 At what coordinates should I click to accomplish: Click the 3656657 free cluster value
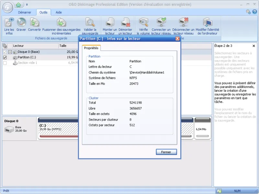[x=136, y=108]
